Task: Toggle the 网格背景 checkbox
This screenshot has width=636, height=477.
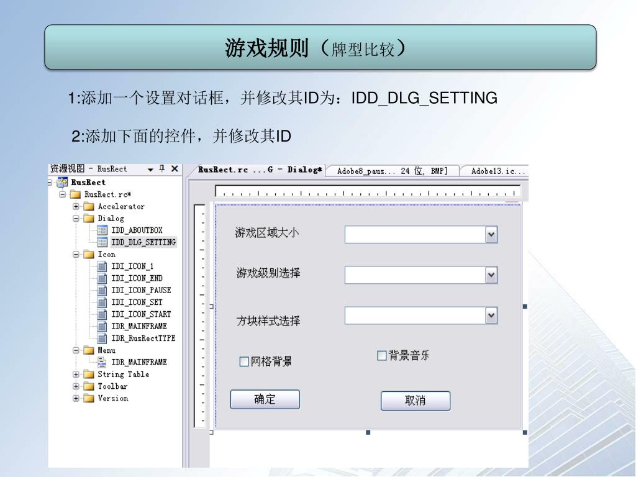Action: (x=244, y=361)
